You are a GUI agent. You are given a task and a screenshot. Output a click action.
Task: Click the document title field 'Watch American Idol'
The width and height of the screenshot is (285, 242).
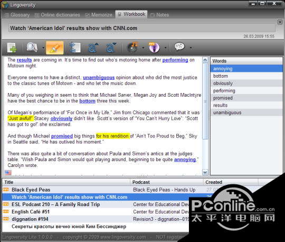pos(142,28)
